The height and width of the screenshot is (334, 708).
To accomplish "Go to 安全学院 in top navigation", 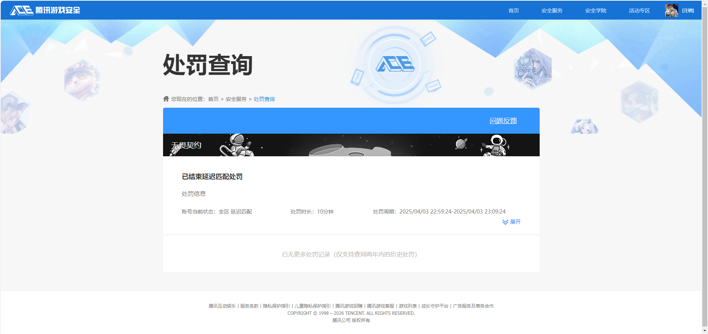I will pyautogui.click(x=595, y=11).
